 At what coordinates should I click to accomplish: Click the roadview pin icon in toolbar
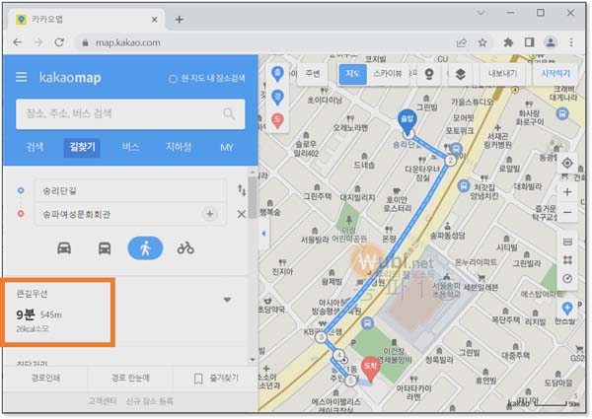(x=429, y=74)
